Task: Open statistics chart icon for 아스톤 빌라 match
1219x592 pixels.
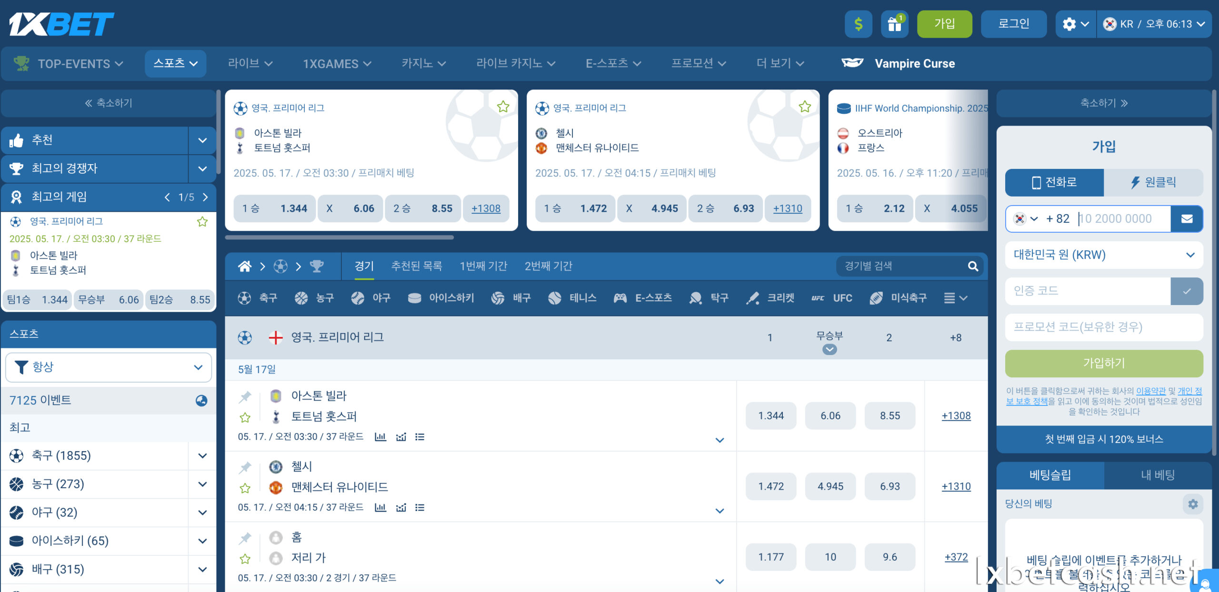Action: (380, 437)
